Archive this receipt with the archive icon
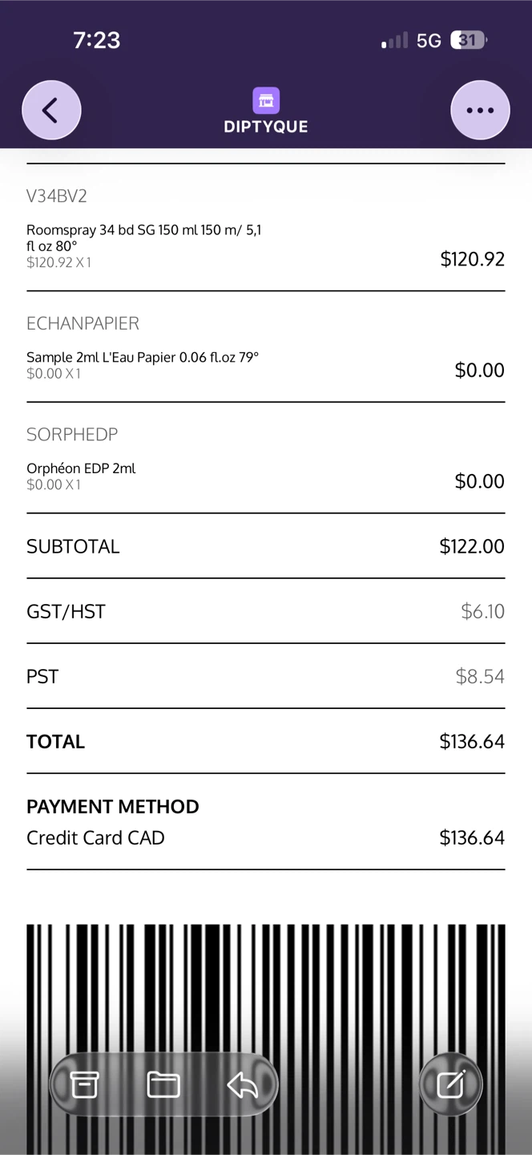This screenshot has height=1155, width=532. (84, 1084)
